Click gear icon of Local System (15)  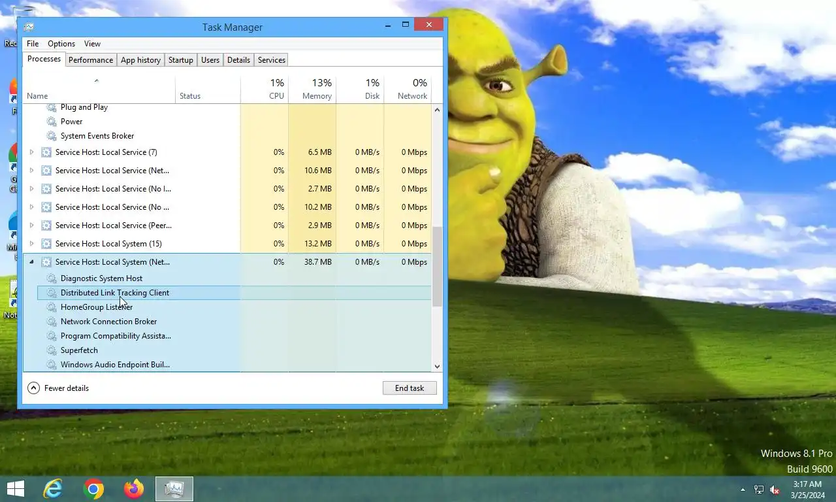pos(46,244)
